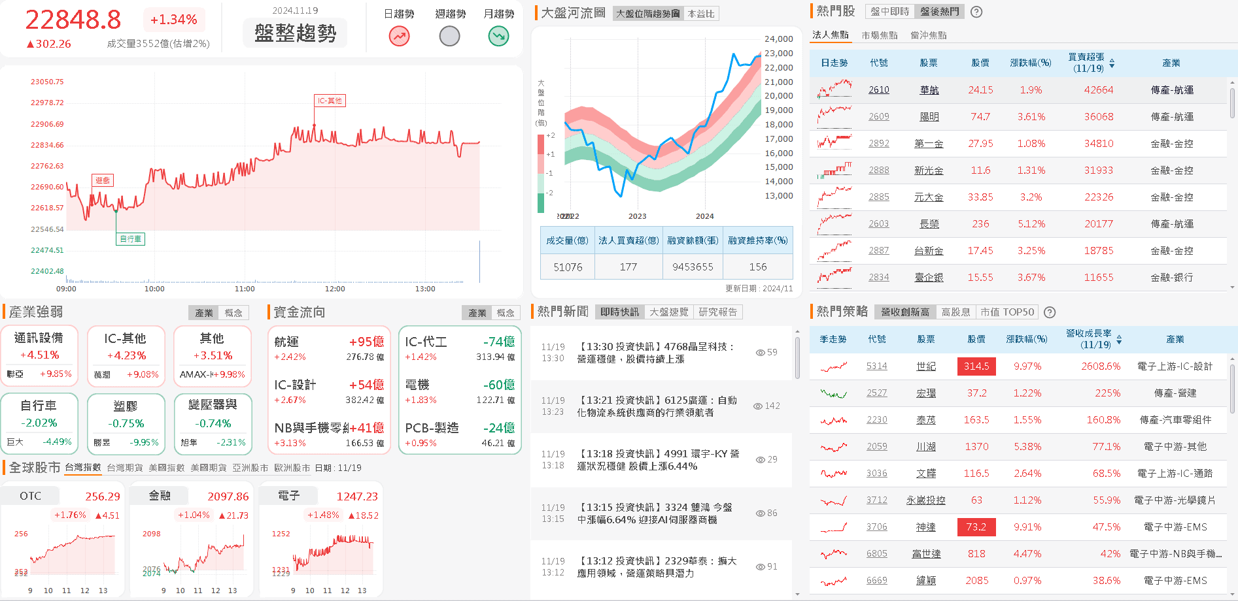The width and height of the screenshot is (1238, 601).
Task: Sort by 營收成長率 column arrows
Action: pyautogui.click(x=1119, y=340)
